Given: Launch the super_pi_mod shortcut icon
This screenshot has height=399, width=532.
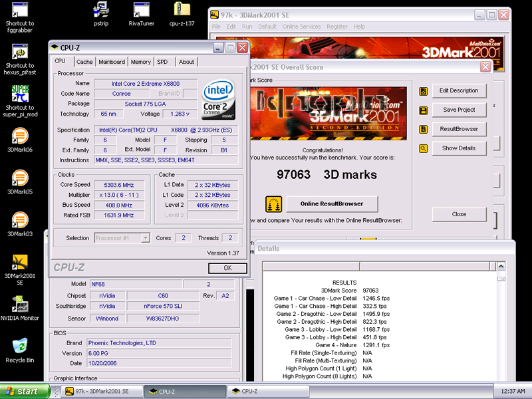Looking at the screenshot, I should point(20,101).
